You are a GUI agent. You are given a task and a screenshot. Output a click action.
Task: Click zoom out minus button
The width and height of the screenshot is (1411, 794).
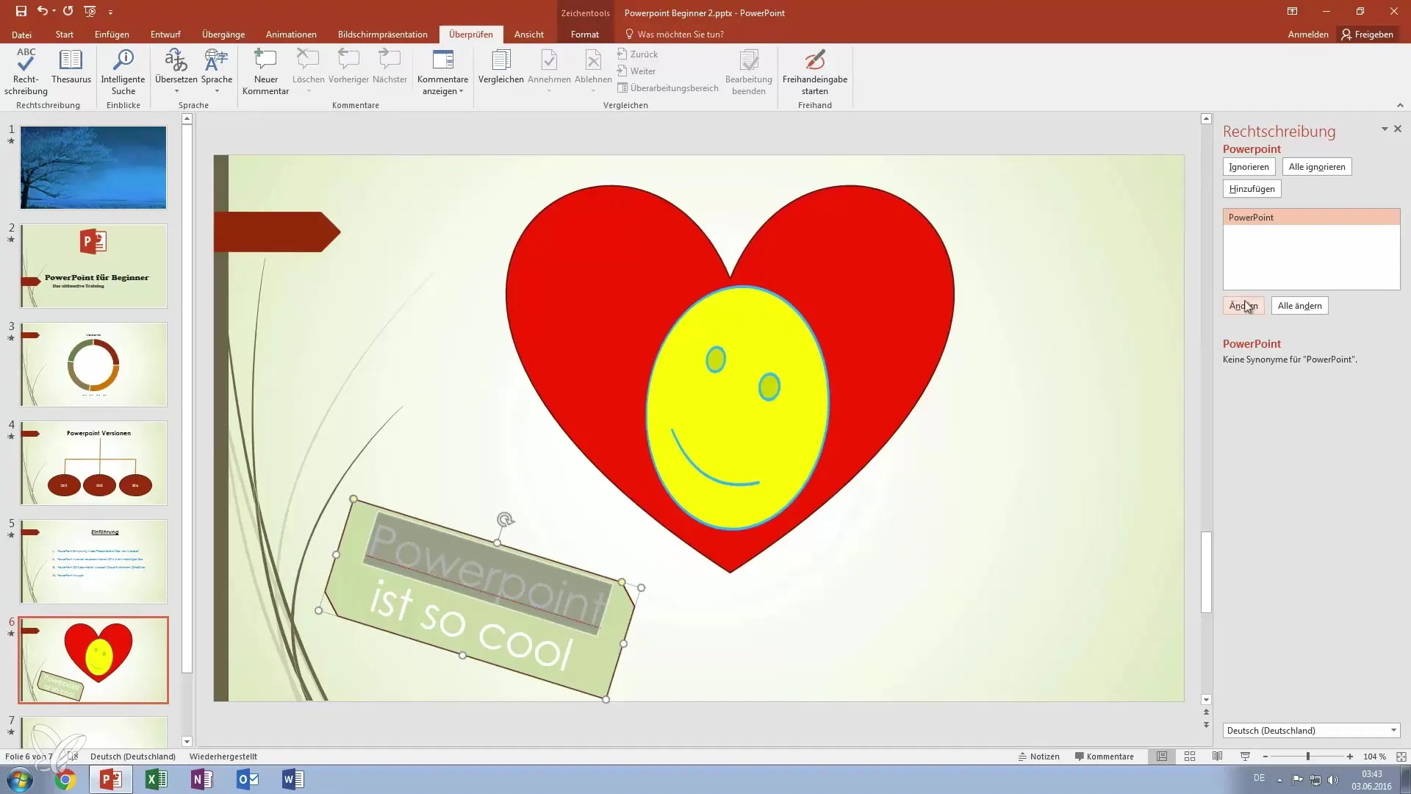click(x=1265, y=756)
